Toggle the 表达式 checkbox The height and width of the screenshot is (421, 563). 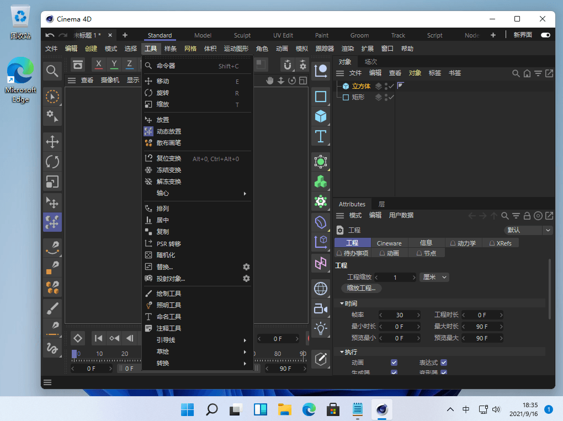point(444,363)
